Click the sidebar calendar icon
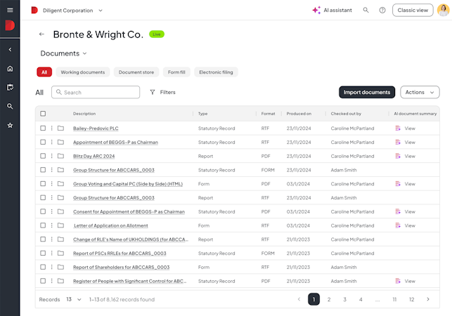 point(10,87)
